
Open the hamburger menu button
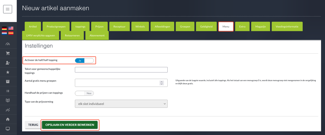(x=8, y=9)
